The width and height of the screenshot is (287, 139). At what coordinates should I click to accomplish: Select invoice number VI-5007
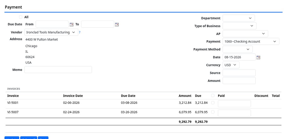point(13,112)
